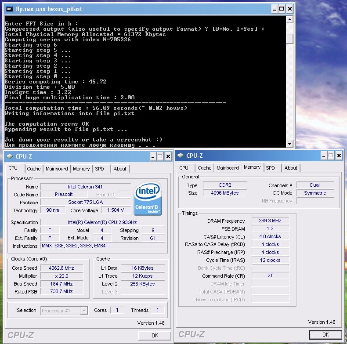Click the Package value 'Socket 775 LGA'
Screen dimensions: 347x344
point(85,202)
